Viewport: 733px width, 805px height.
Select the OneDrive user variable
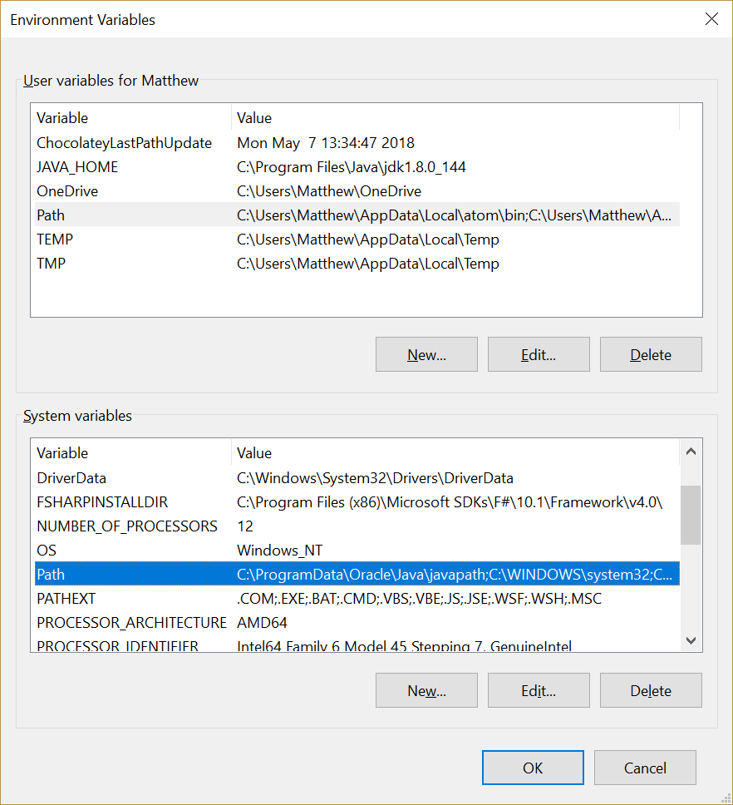point(67,191)
